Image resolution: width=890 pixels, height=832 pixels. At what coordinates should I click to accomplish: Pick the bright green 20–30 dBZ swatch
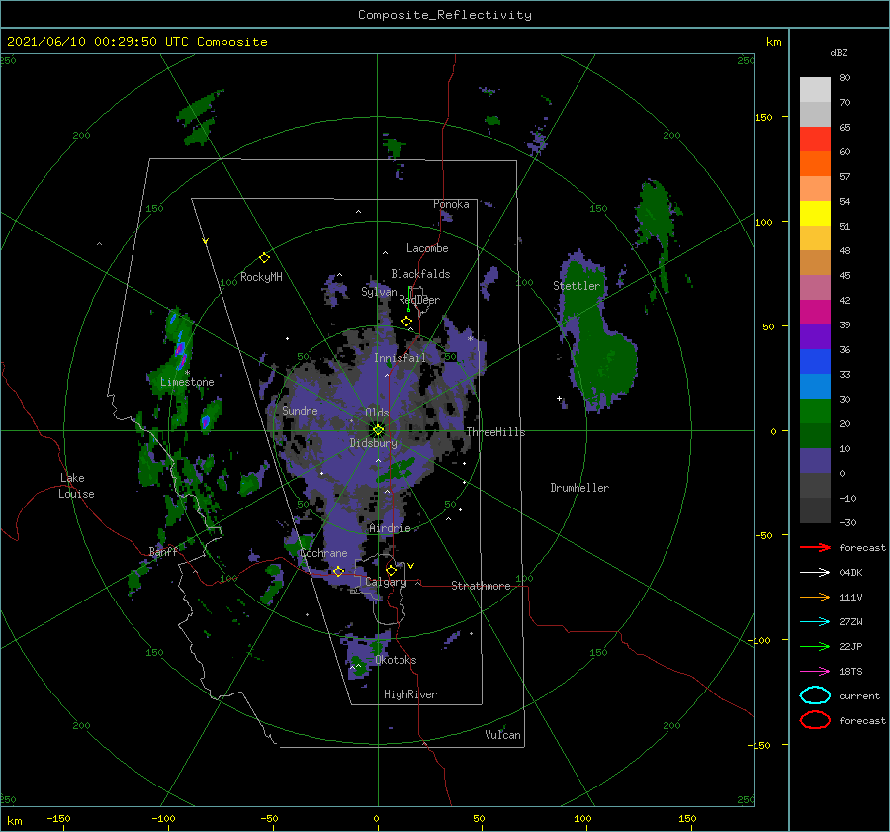pos(815,412)
